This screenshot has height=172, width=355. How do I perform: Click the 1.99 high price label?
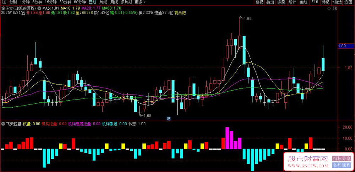pos(248,19)
